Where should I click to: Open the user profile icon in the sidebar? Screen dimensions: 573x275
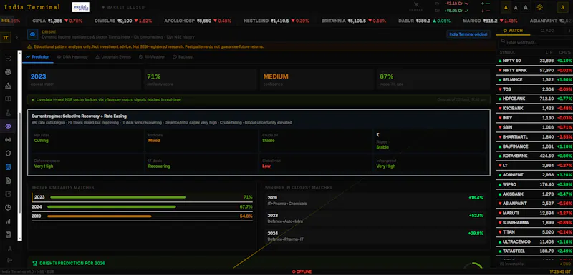pyautogui.click(x=10, y=249)
